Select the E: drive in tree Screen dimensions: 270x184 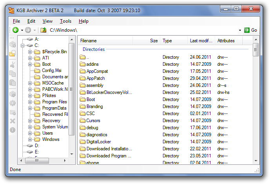tap(37, 152)
